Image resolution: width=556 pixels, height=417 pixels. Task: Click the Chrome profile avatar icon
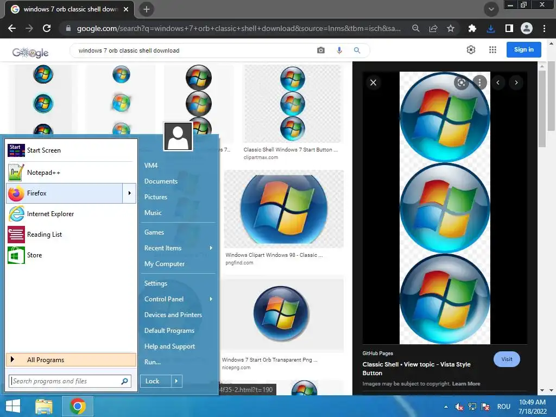pyautogui.click(x=527, y=28)
